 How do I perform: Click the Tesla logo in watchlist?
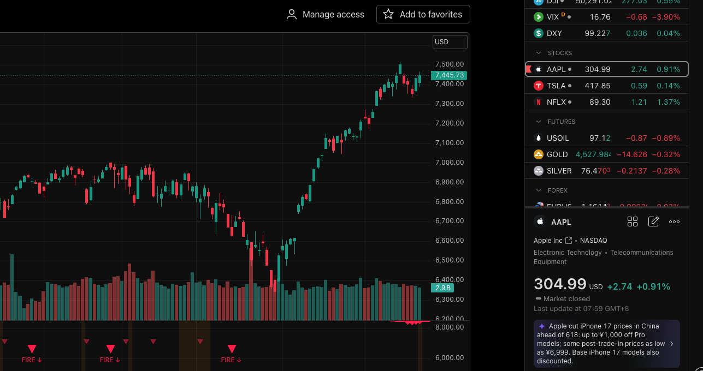click(538, 86)
